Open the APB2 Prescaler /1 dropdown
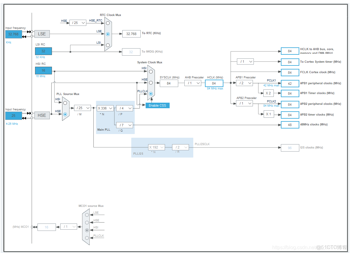 244,104
